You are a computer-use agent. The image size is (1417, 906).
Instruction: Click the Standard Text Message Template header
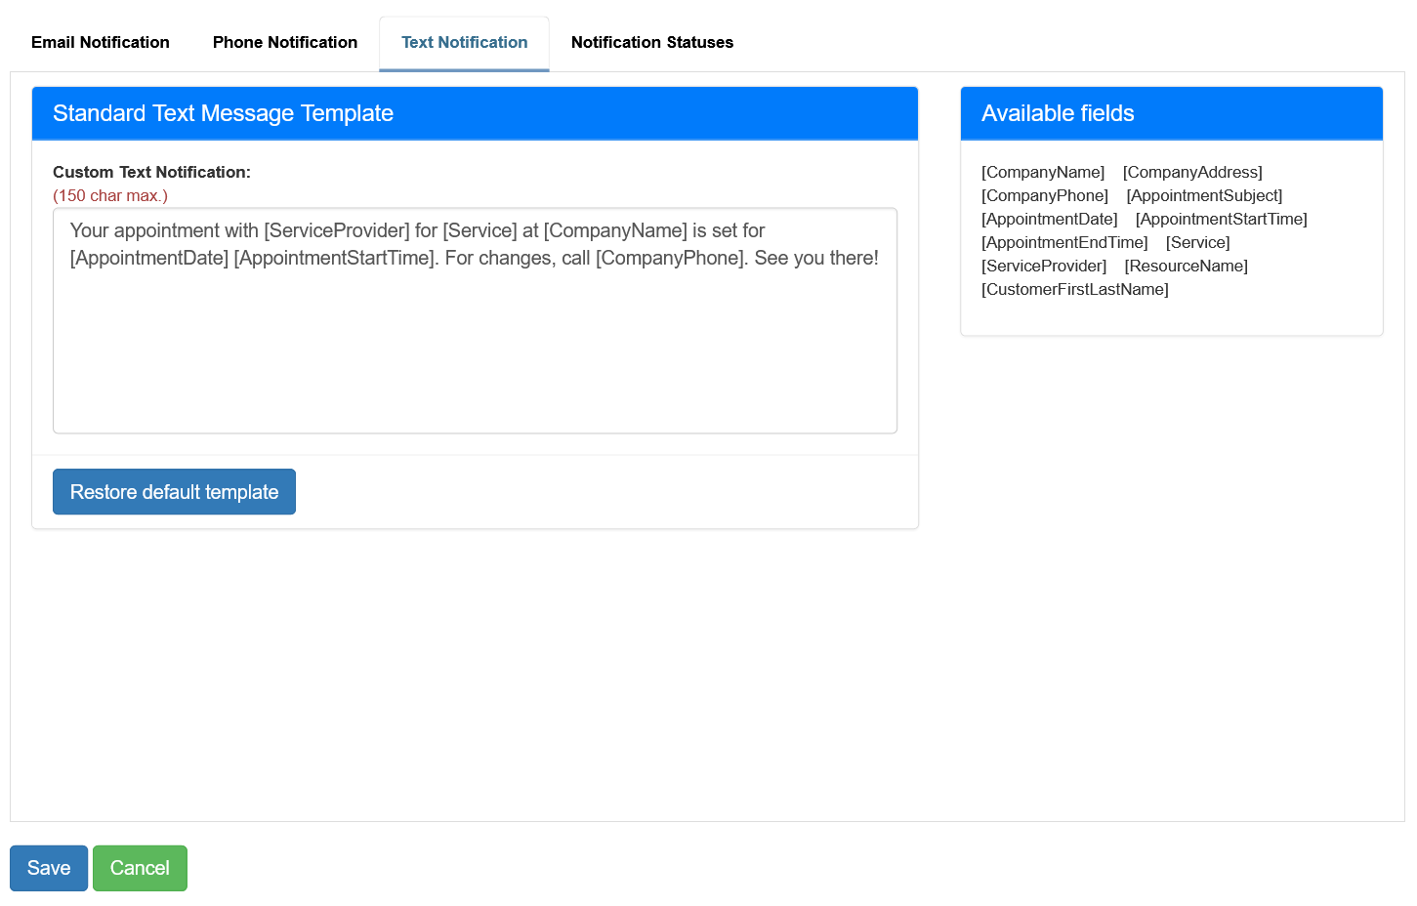point(223,113)
